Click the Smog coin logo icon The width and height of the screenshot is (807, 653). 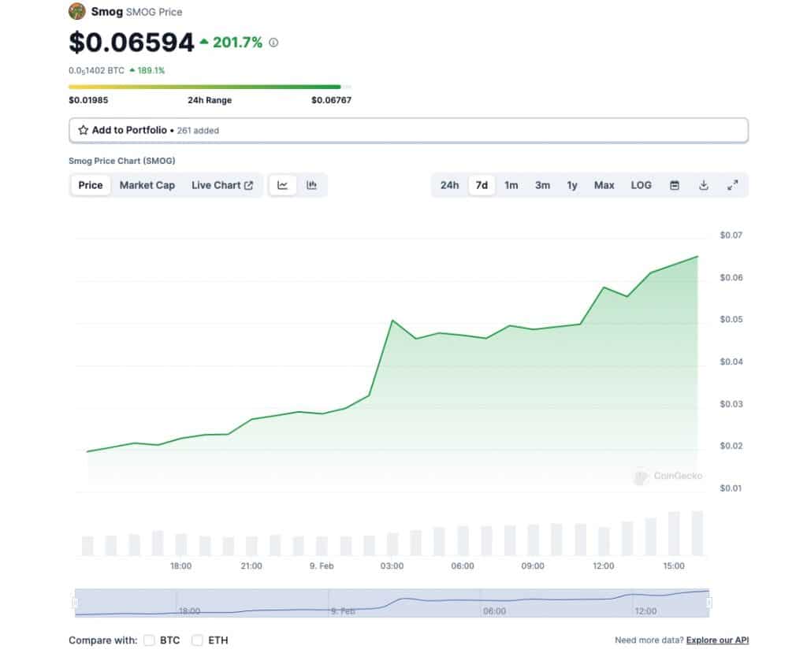[76, 12]
